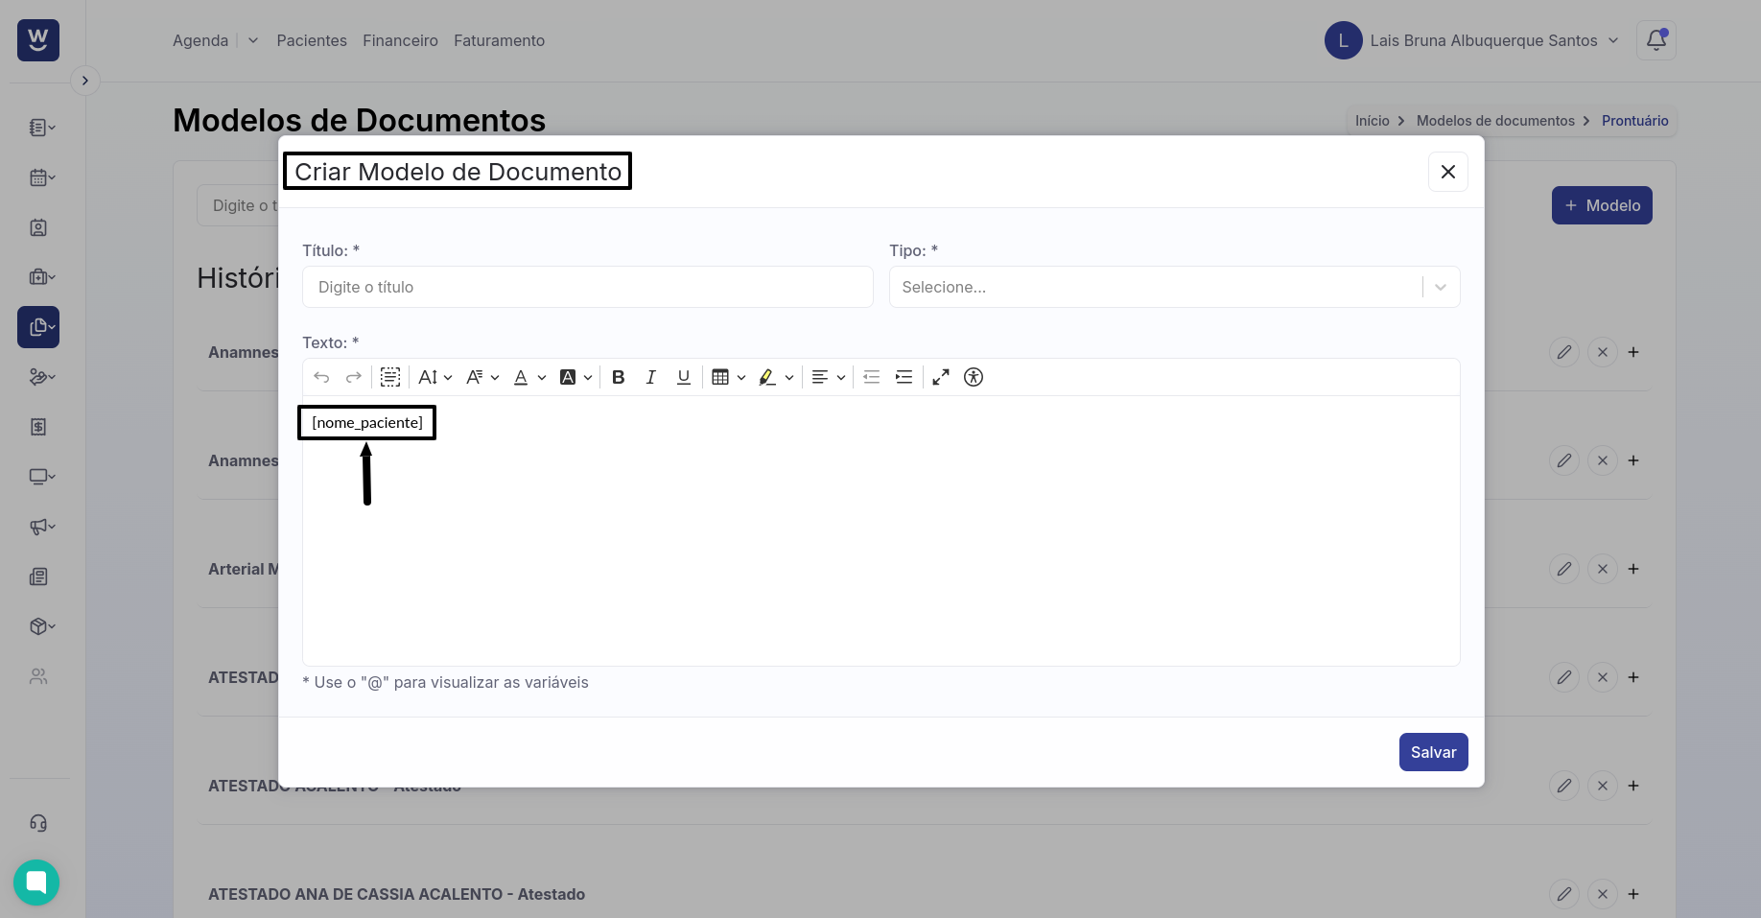Click the Salvar button
1761x918 pixels.
(x=1434, y=752)
